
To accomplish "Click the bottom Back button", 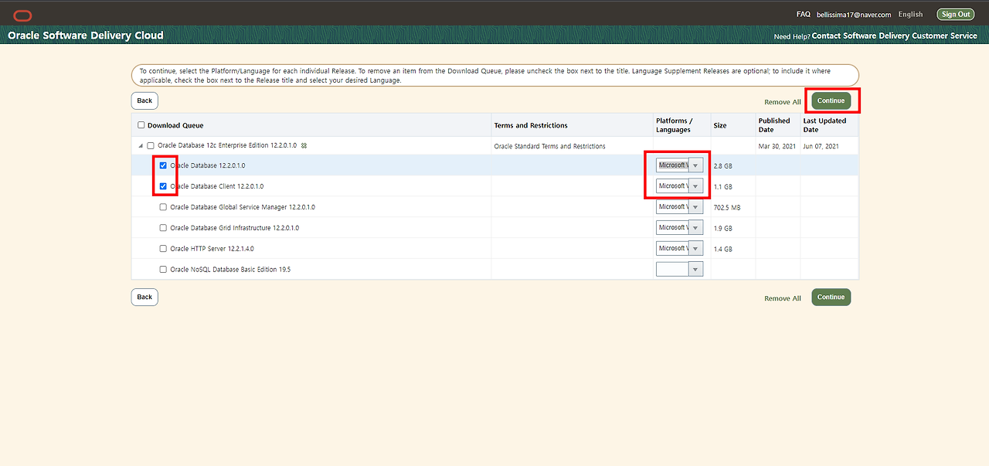I will coord(144,297).
